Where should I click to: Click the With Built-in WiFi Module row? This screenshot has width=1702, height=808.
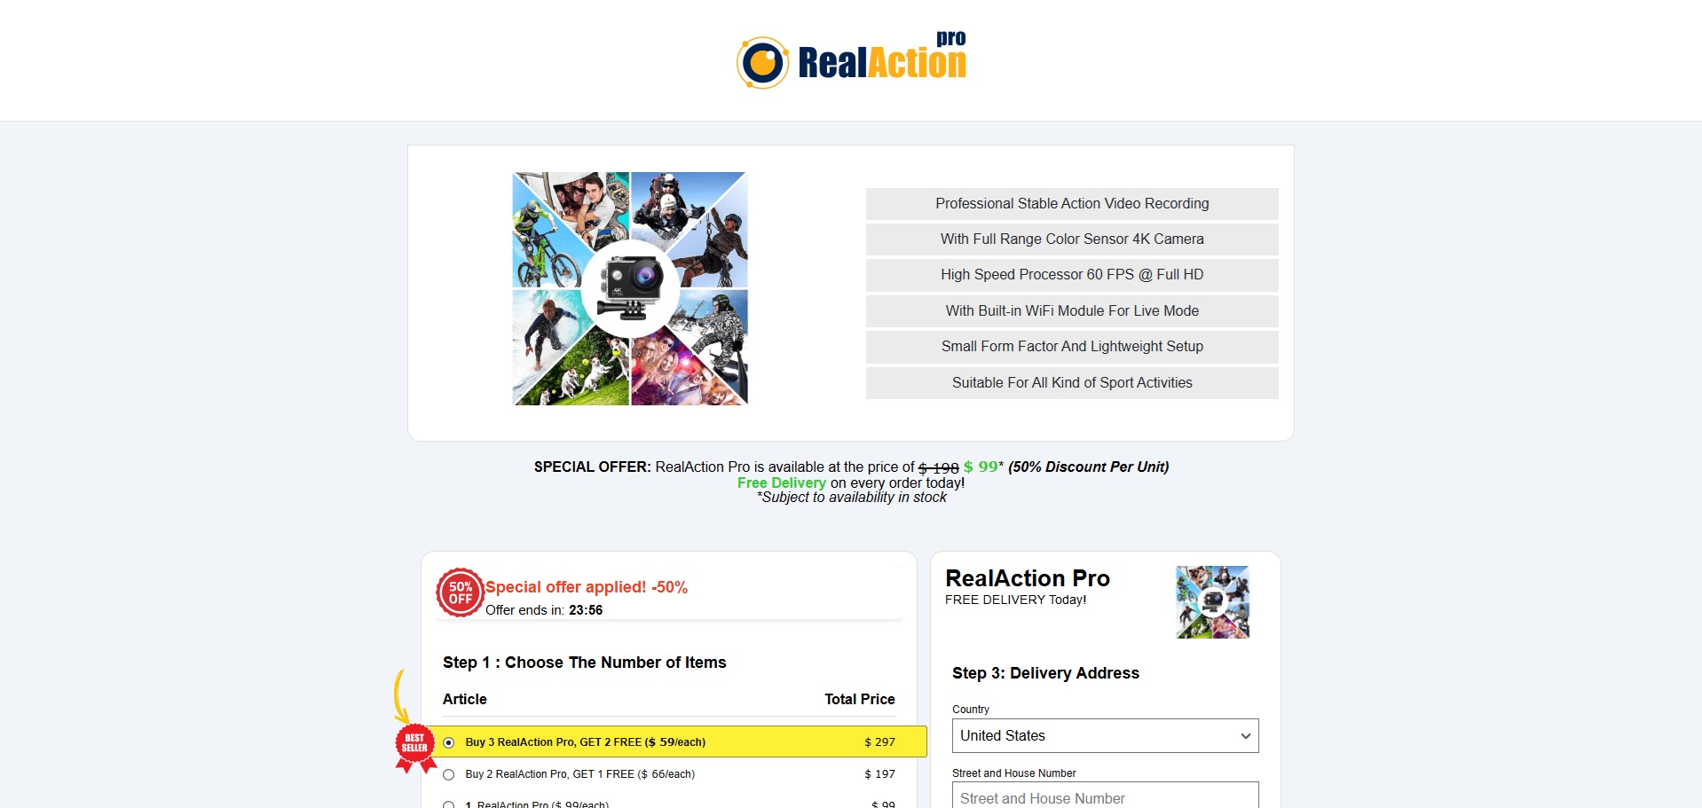pos(1071,311)
